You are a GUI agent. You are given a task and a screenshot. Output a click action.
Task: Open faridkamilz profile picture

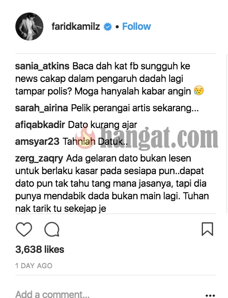(29, 27)
